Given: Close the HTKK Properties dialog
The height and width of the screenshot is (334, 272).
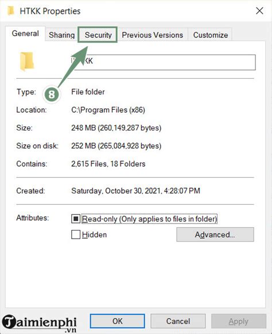Looking at the screenshot, I should tap(259, 11).
